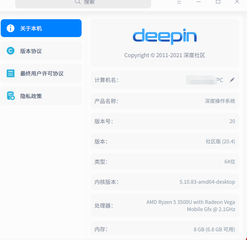Click the privacy policy icon beside 隐私政策
The width and height of the screenshot is (247, 240).
pos(11,96)
